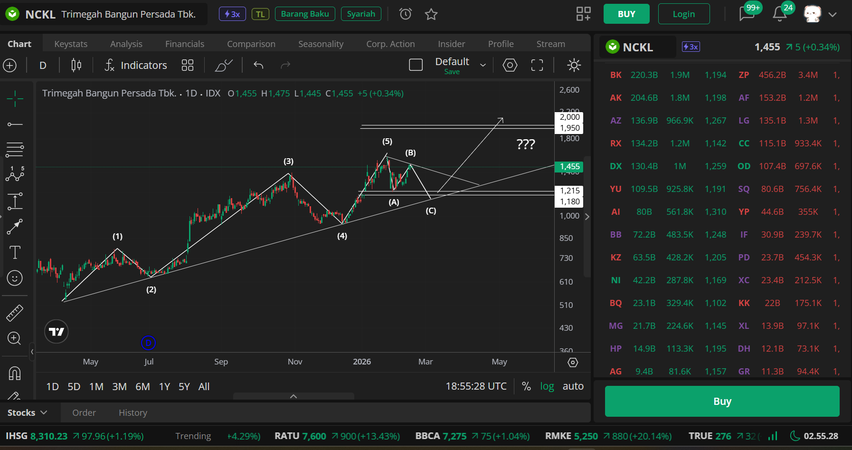
Task: Toggle auto scale for chart
Action: (x=573, y=386)
